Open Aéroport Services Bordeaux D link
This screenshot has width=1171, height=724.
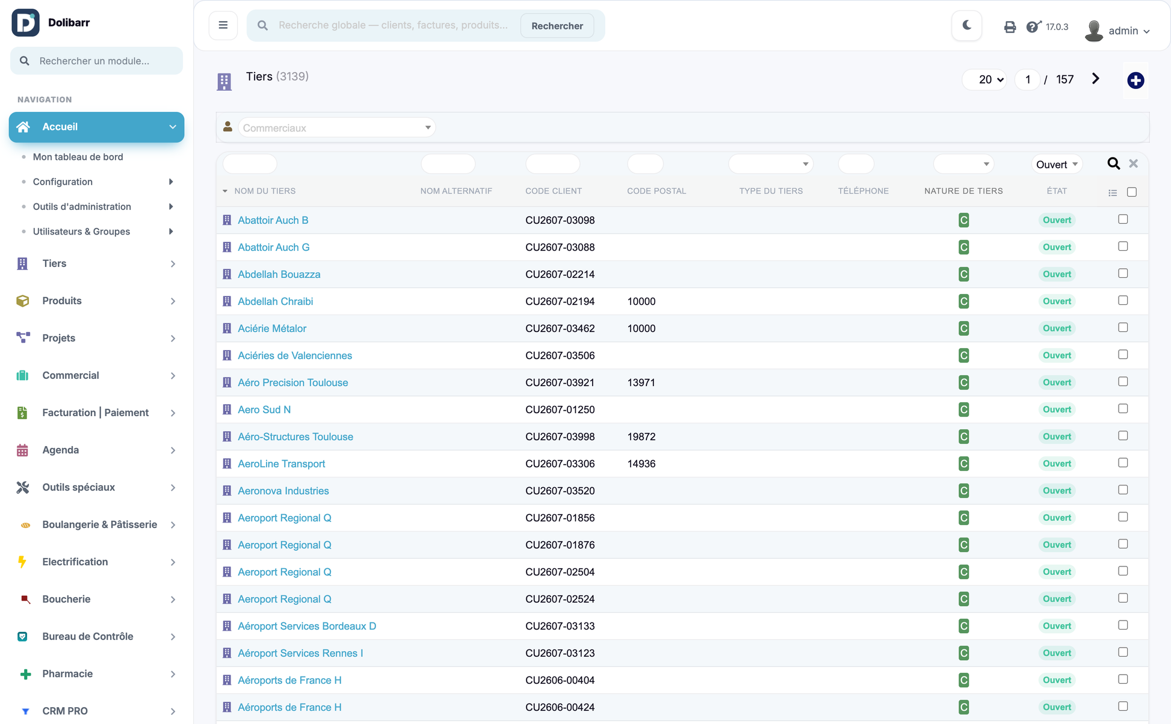tap(307, 626)
